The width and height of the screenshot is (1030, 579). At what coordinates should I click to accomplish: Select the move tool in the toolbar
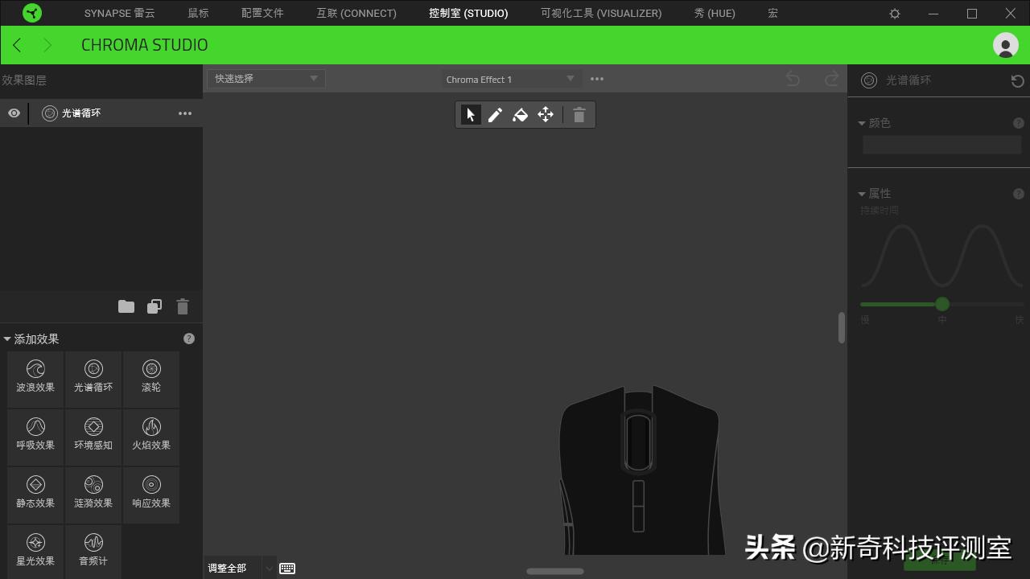point(546,114)
